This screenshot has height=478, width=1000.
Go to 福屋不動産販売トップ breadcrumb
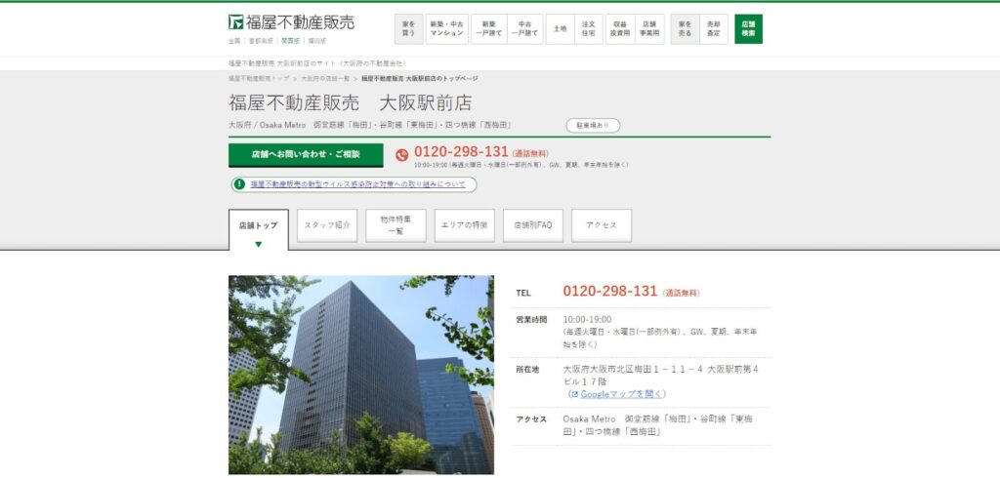pyautogui.click(x=258, y=78)
